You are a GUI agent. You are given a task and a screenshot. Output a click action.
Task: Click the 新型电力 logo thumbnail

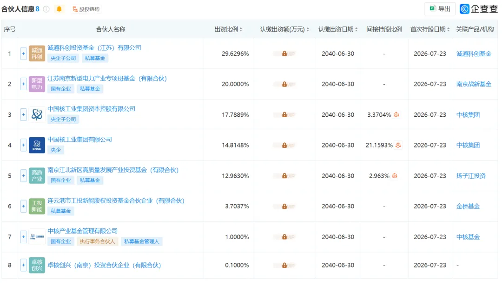(x=37, y=84)
